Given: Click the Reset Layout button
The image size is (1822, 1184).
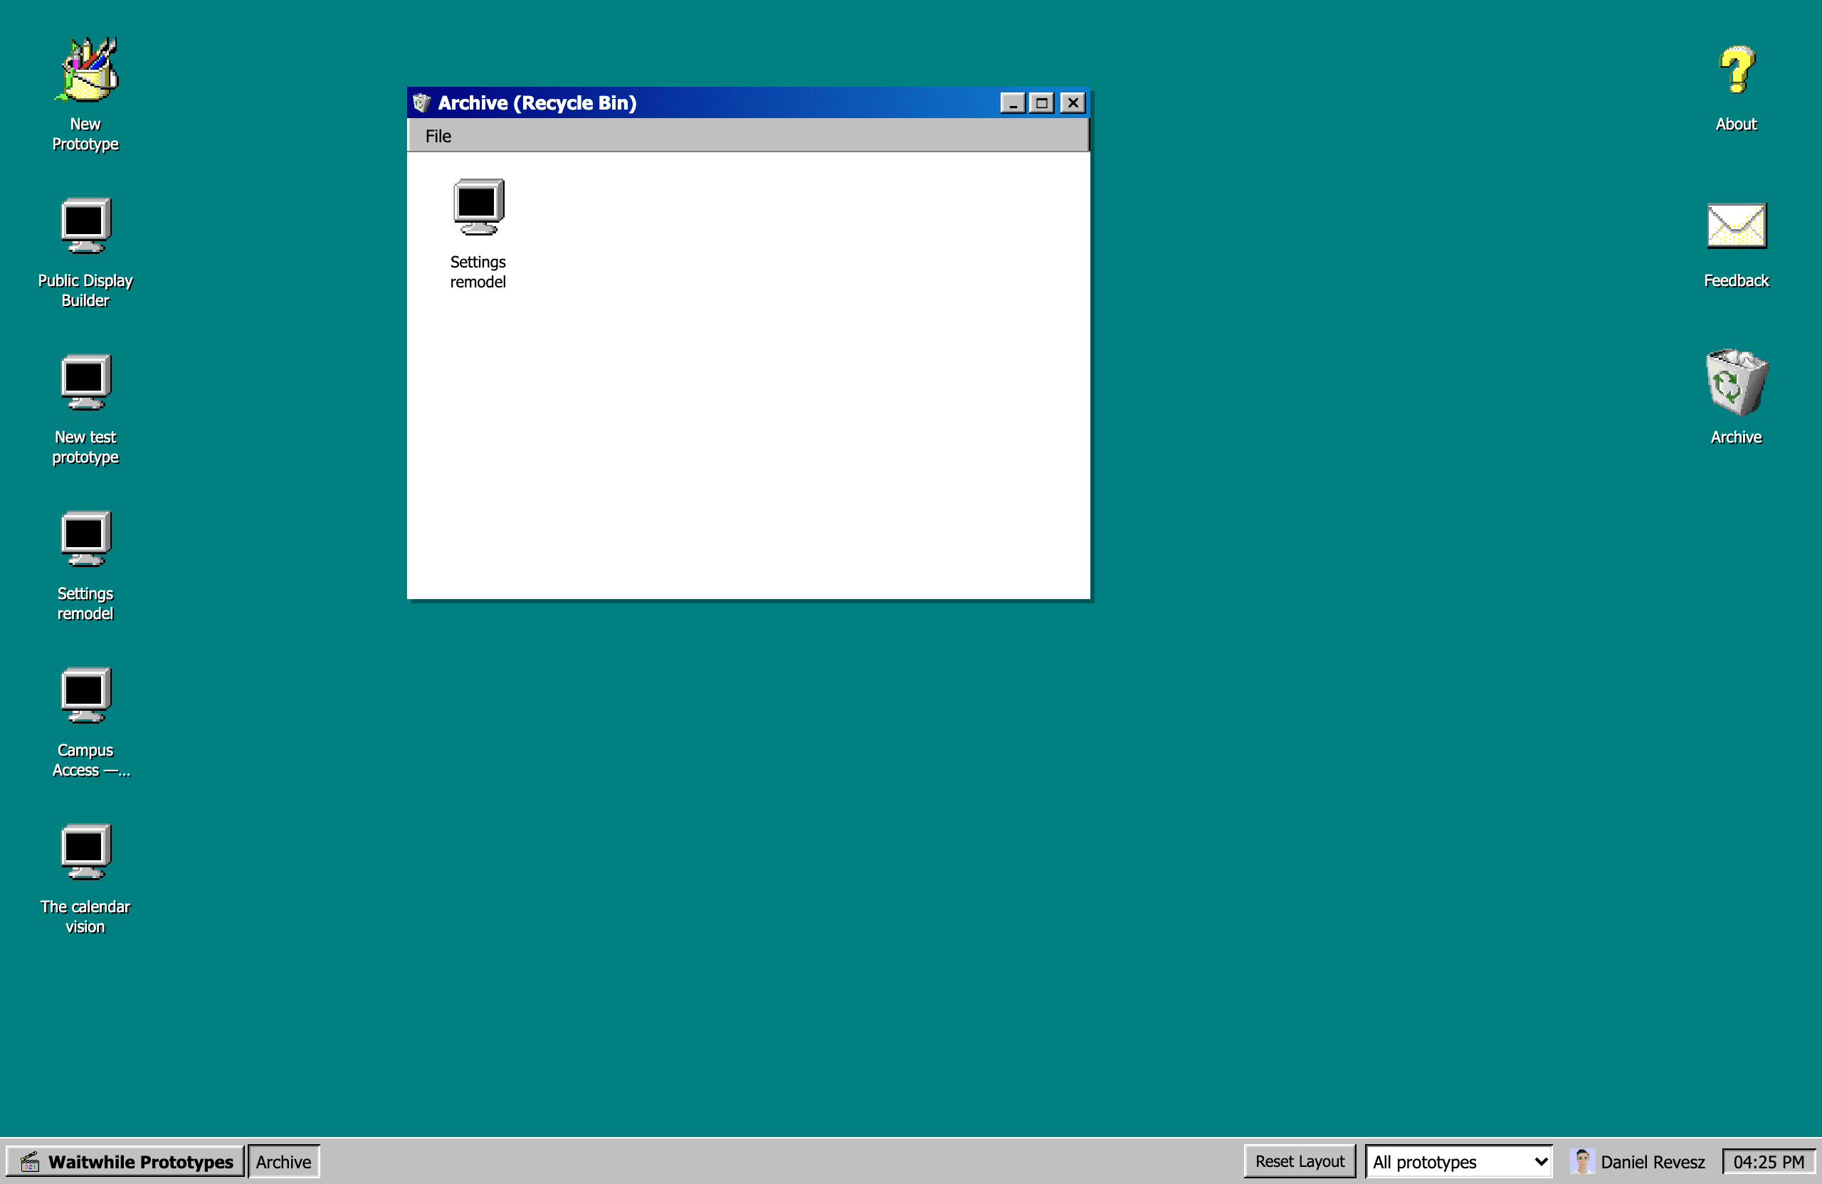Looking at the screenshot, I should tap(1299, 1161).
